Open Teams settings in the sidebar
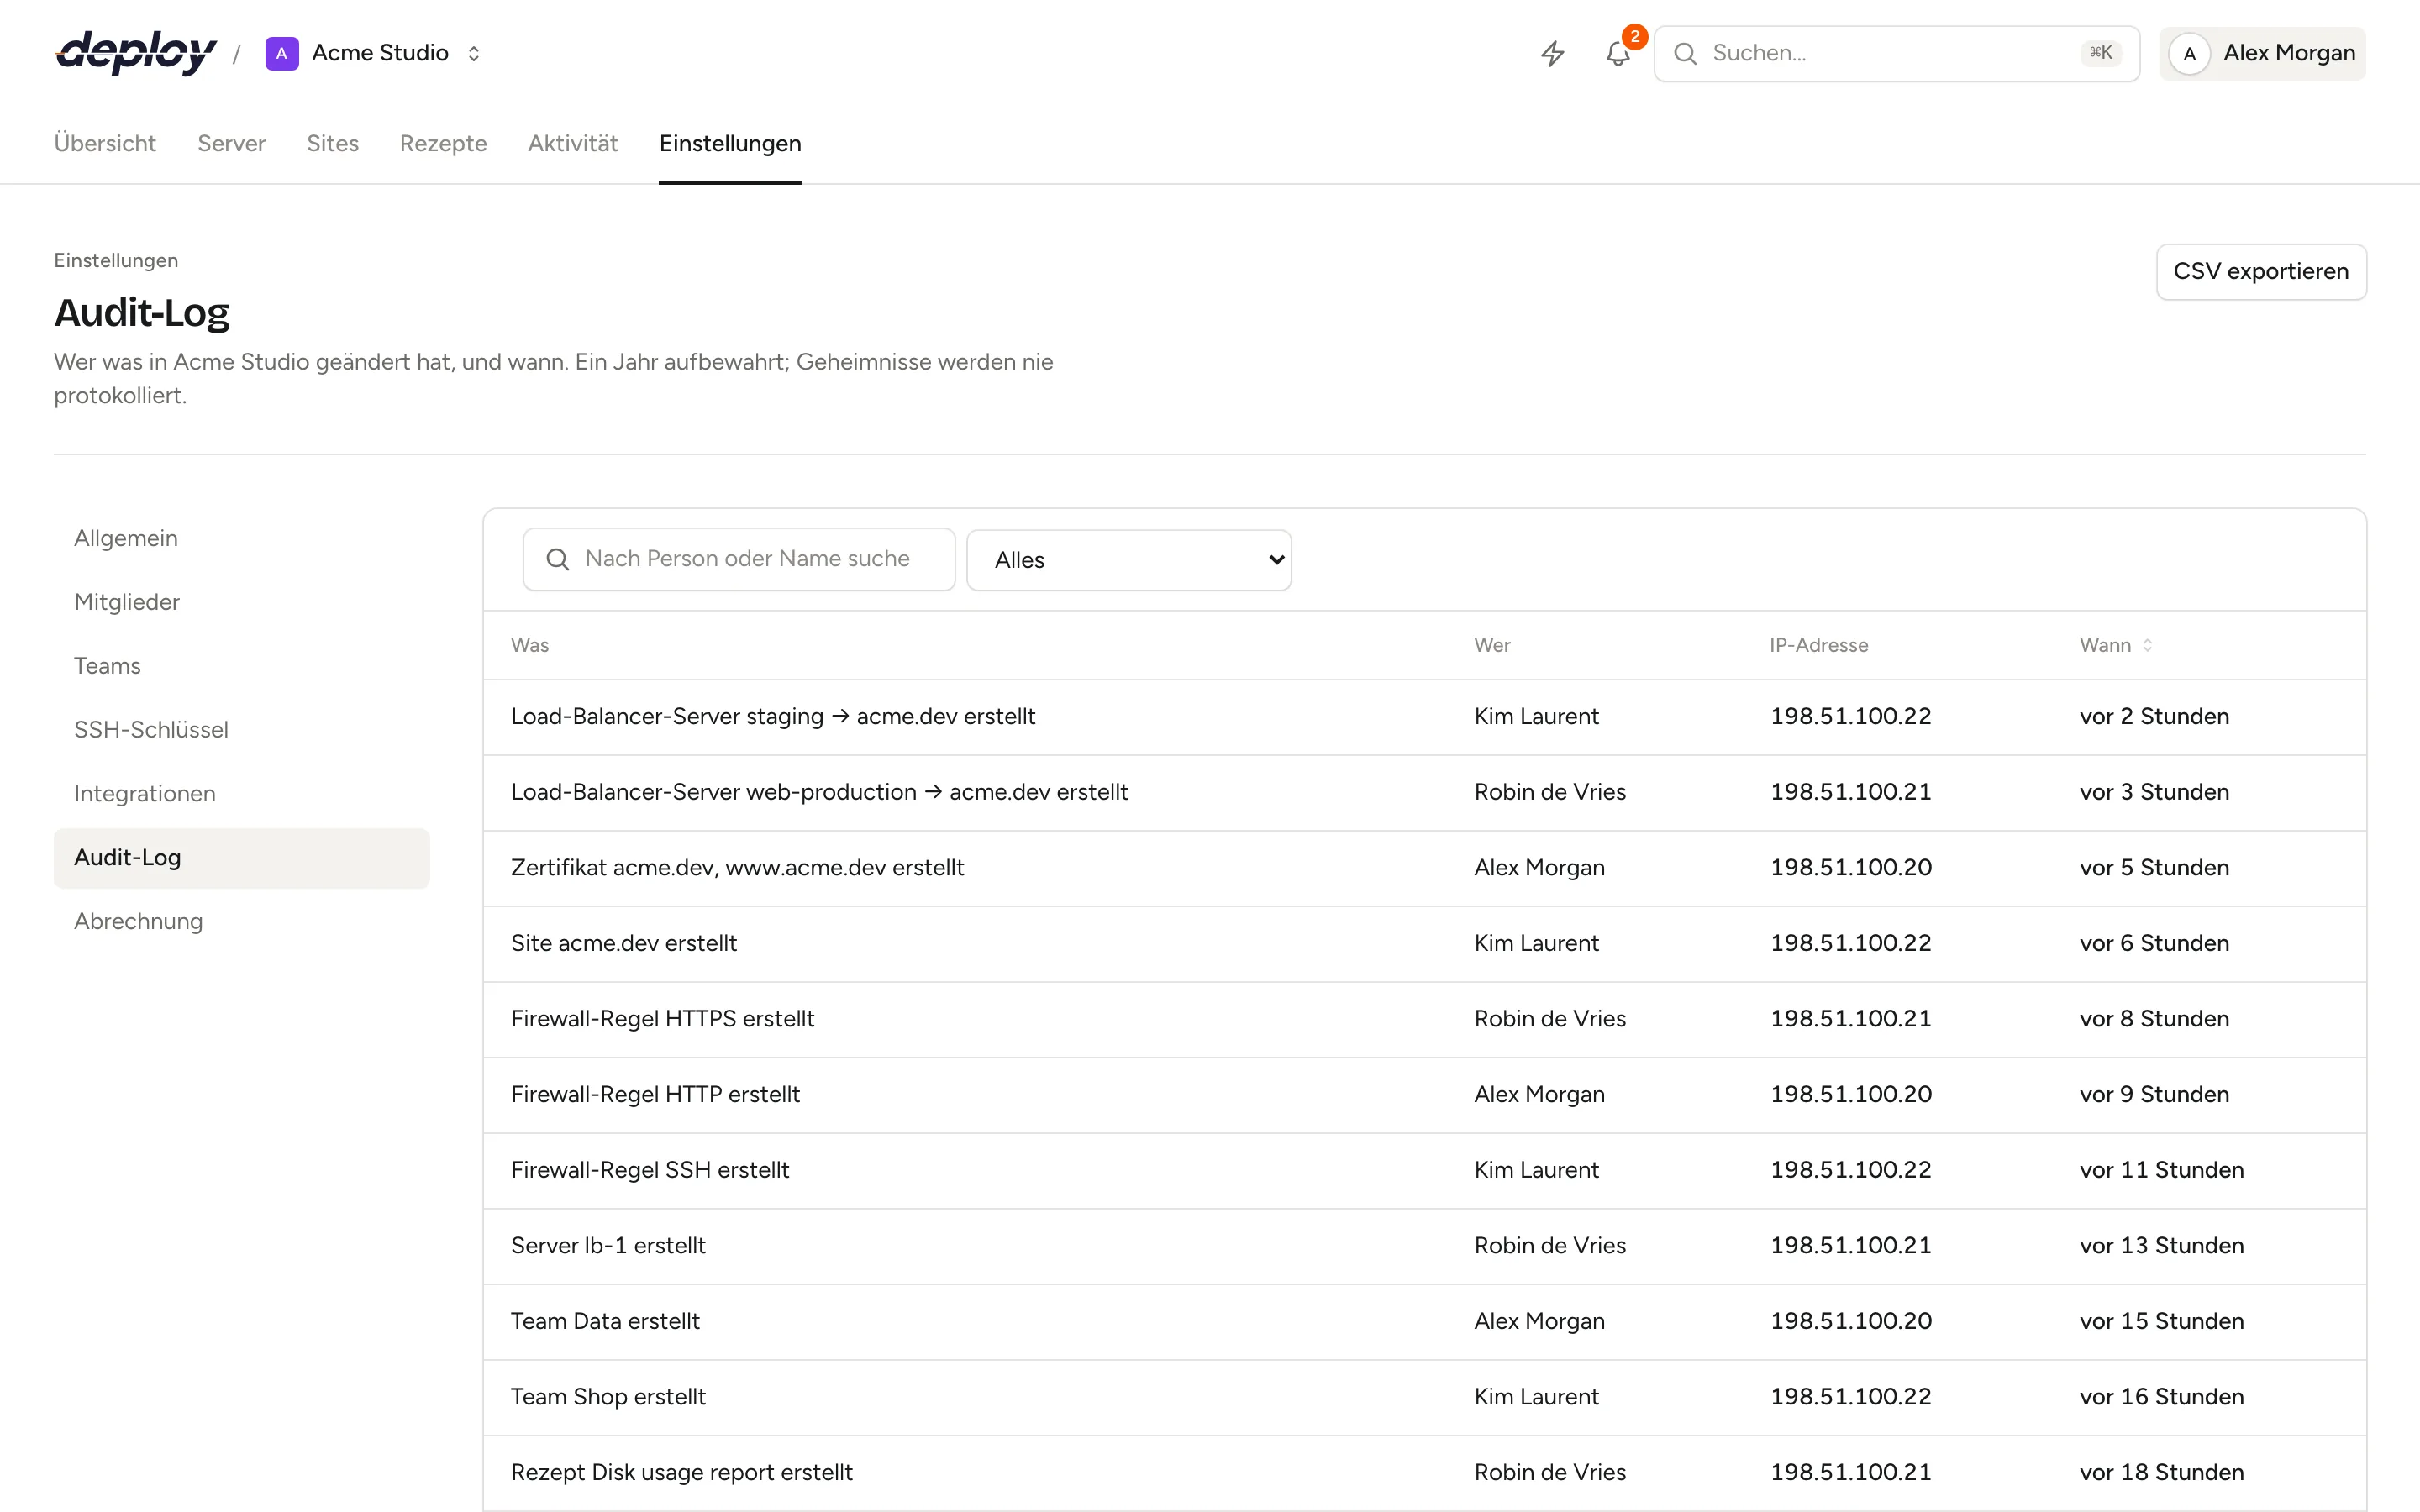 point(241,666)
